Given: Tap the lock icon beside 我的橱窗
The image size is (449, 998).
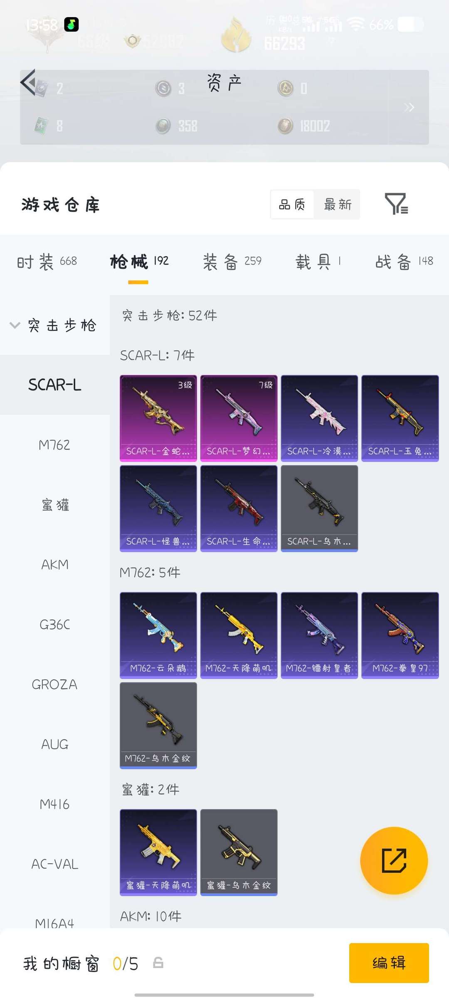Looking at the screenshot, I should (x=158, y=963).
